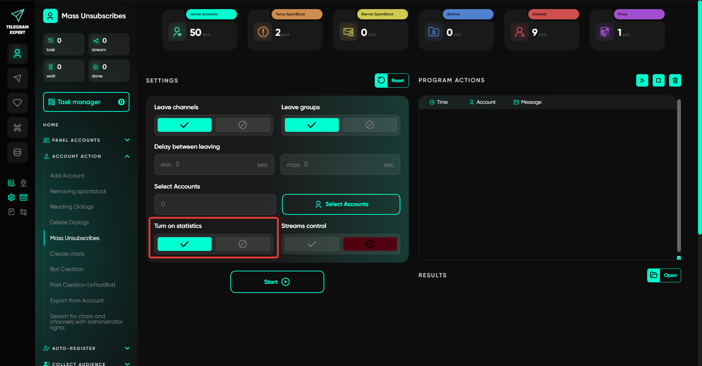
Task: Disable the Leave channels option
Action: [x=242, y=125]
